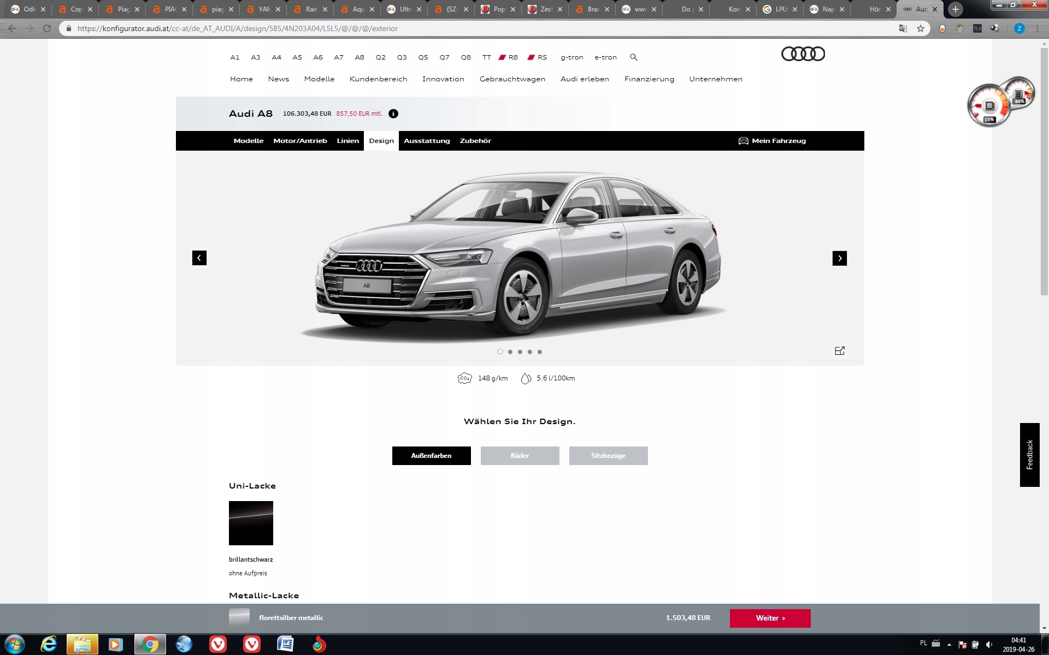Screen dimensions: 1049x655
Task: Click the CPU meter desktop gadget
Action: [x=989, y=106]
